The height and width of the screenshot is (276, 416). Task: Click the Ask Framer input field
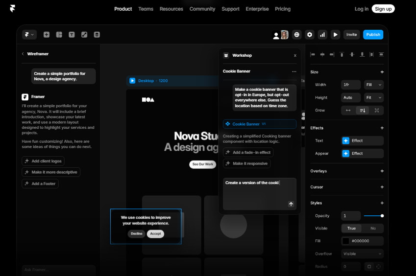click(x=59, y=270)
